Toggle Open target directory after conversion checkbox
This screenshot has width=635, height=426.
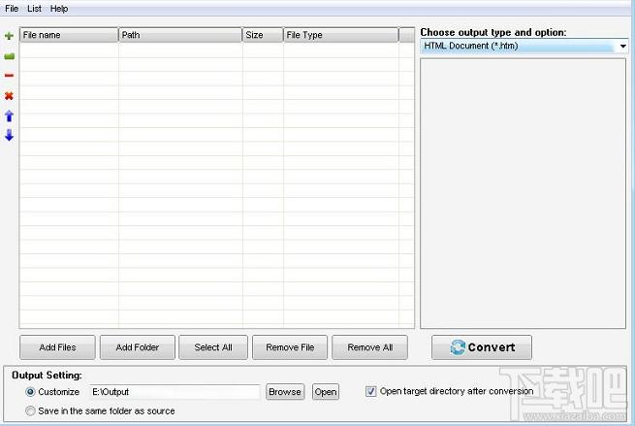pyautogui.click(x=371, y=391)
